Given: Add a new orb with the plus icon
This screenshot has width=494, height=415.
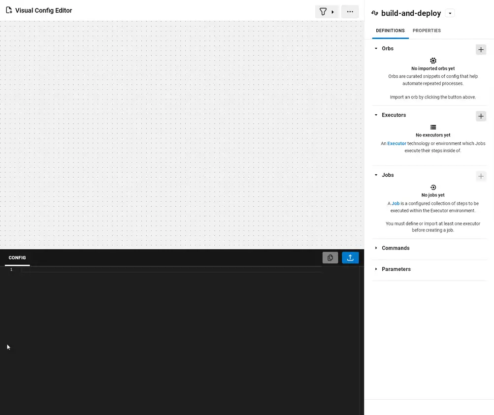Looking at the screenshot, I should (x=481, y=49).
